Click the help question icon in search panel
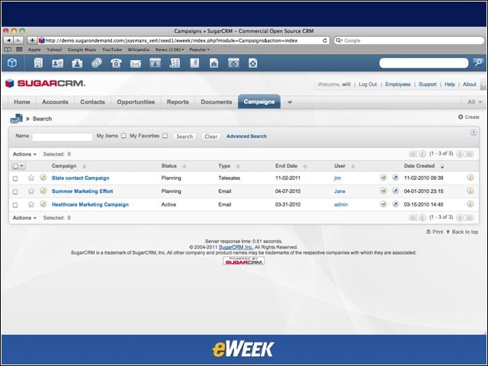 (473, 133)
